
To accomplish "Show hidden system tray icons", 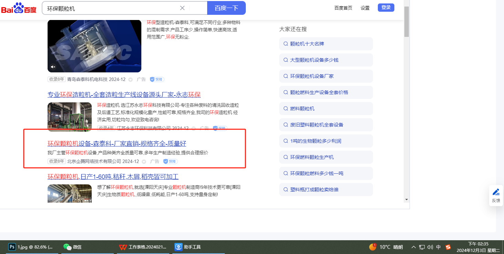I will click(x=414, y=247).
